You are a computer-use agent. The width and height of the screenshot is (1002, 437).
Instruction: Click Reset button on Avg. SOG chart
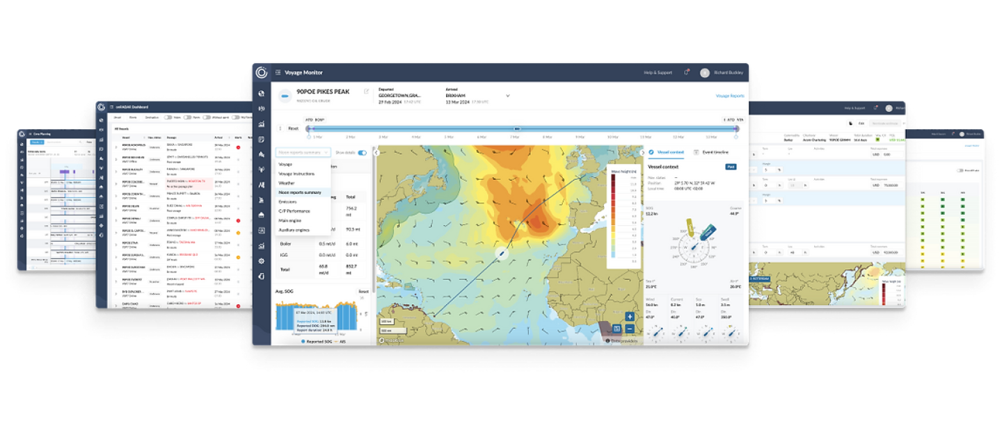point(363,292)
